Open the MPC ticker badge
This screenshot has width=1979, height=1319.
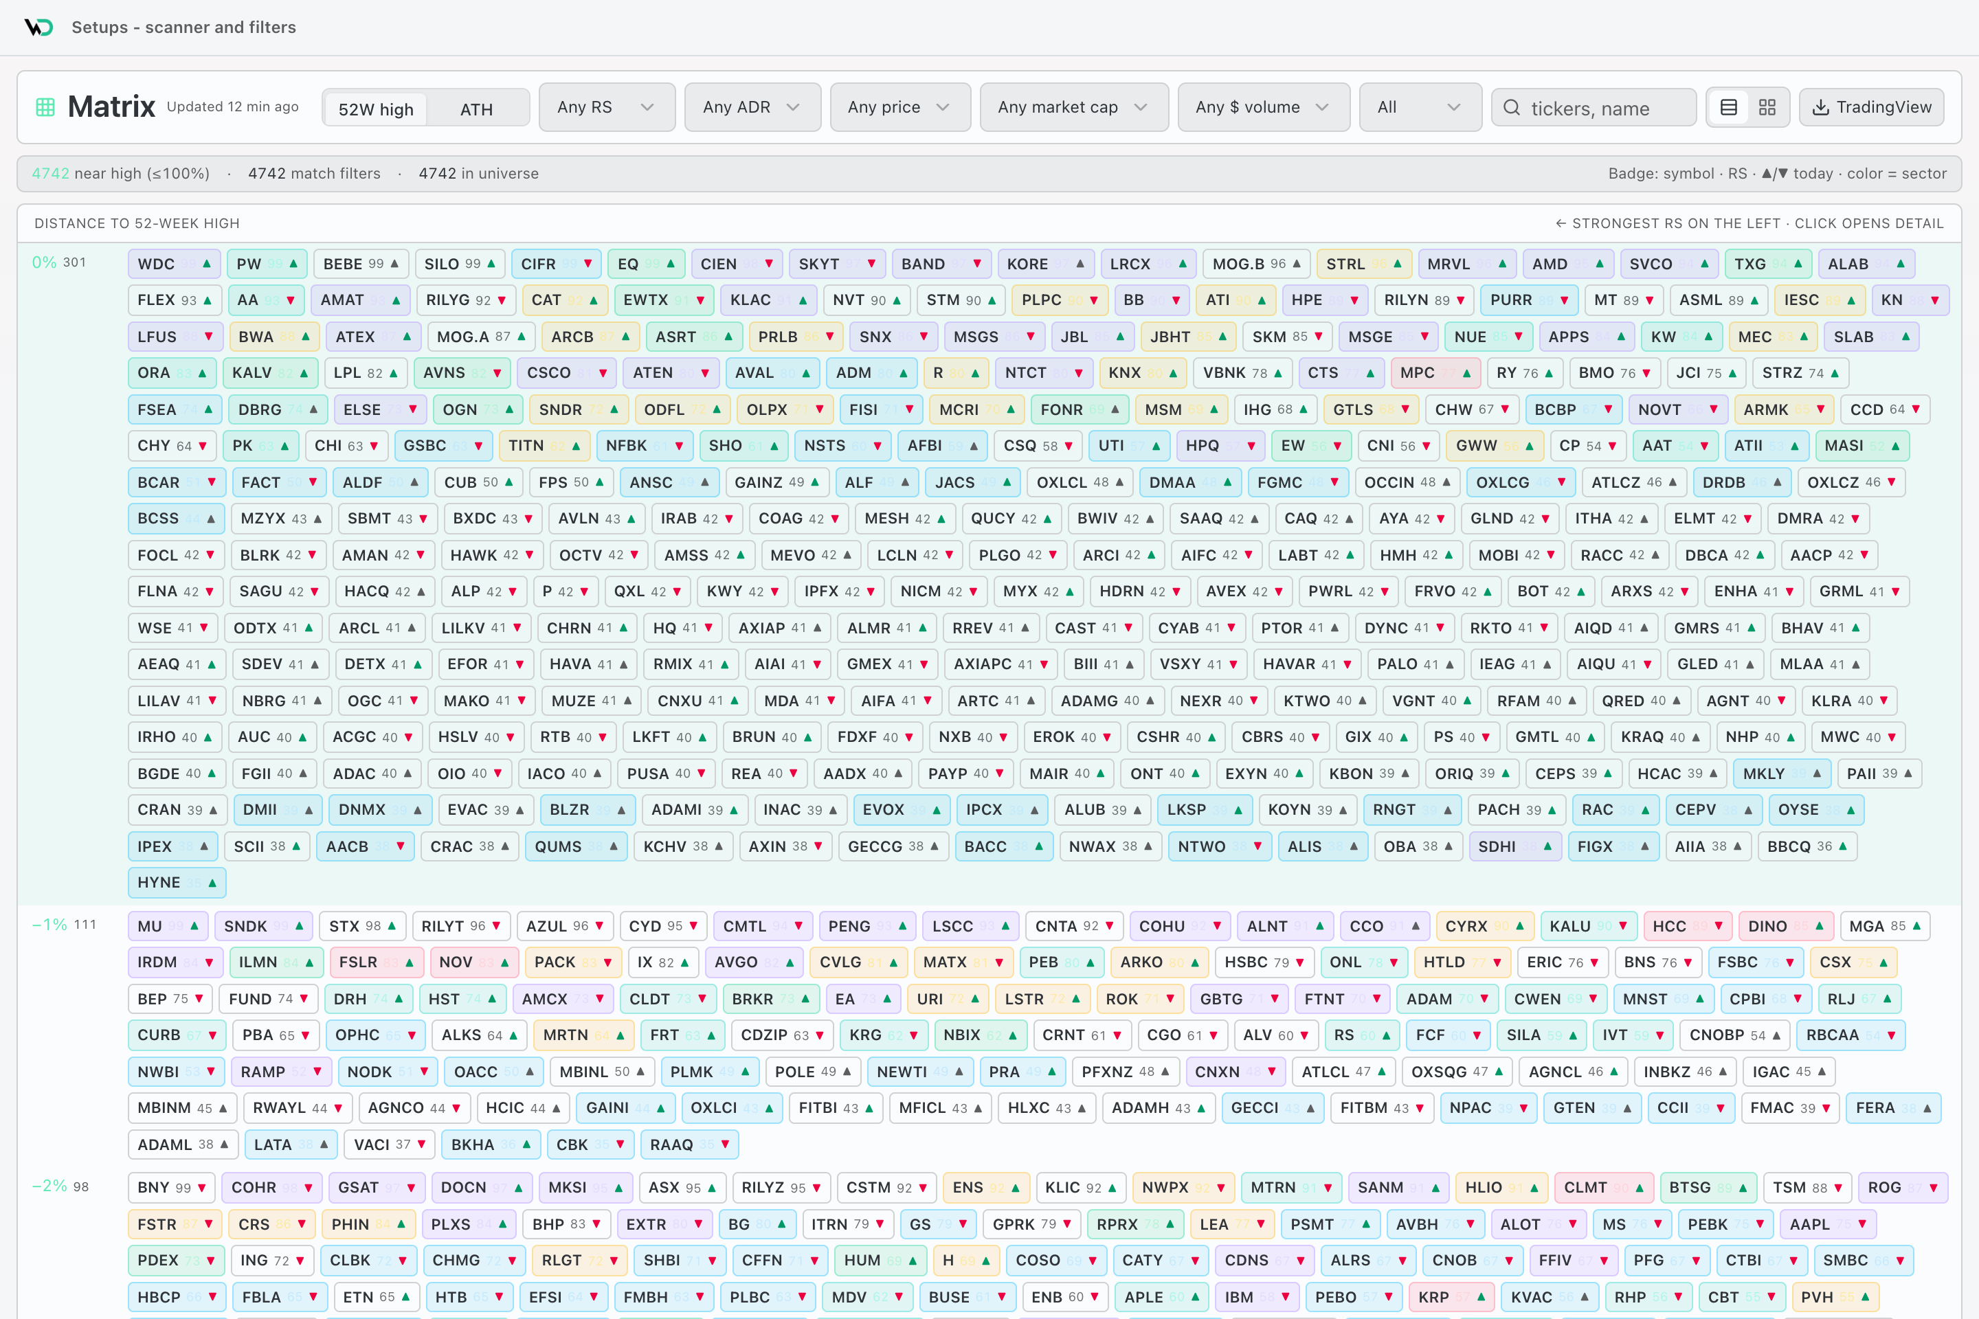(1435, 372)
